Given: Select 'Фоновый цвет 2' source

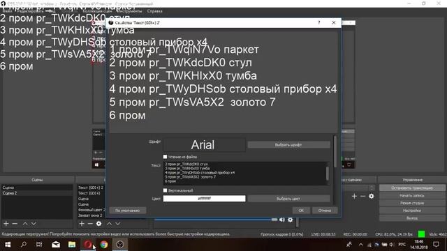Looking at the screenshot, I should click(x=91, y=210).
